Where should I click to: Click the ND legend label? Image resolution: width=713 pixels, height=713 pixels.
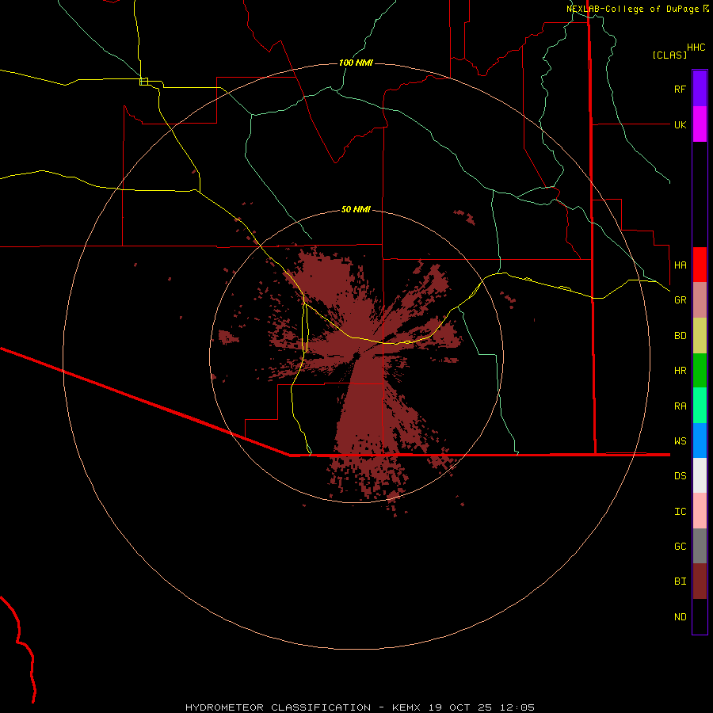pos(680,617)
